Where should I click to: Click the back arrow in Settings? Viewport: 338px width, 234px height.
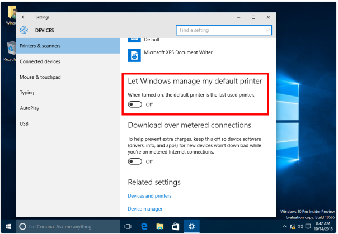tap(24, 17)
